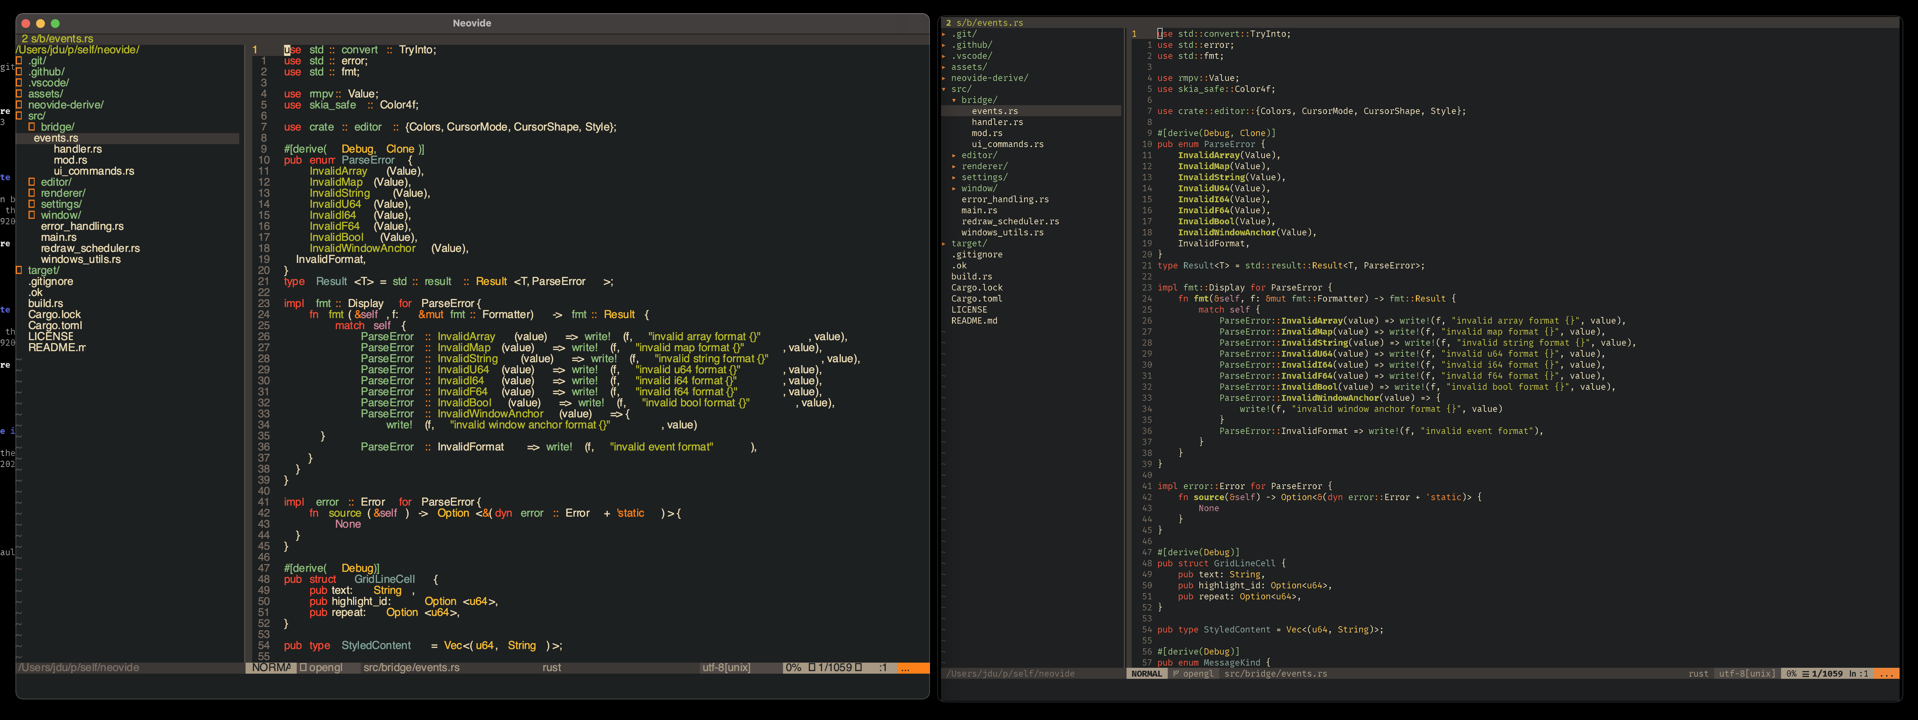Select the '2 s/b/events.rs' tab in right terminal
1918x720 pixels.
pyautogui.click(x=984, y=23)
